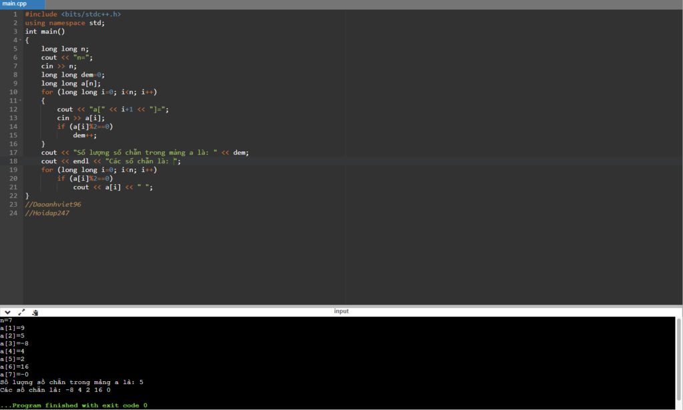
Task: Click line number 18 in the gutter
Action: click(x=13, y=161)
